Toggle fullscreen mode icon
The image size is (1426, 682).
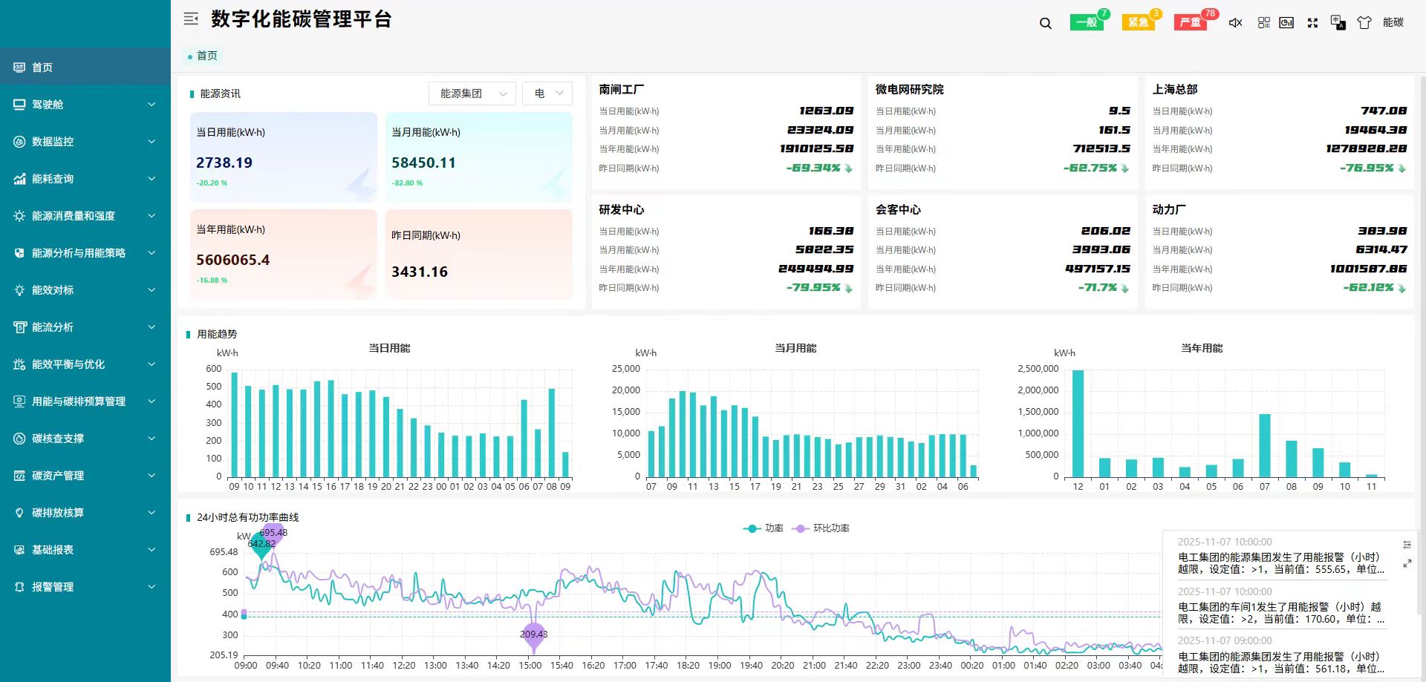(1312, 23)
